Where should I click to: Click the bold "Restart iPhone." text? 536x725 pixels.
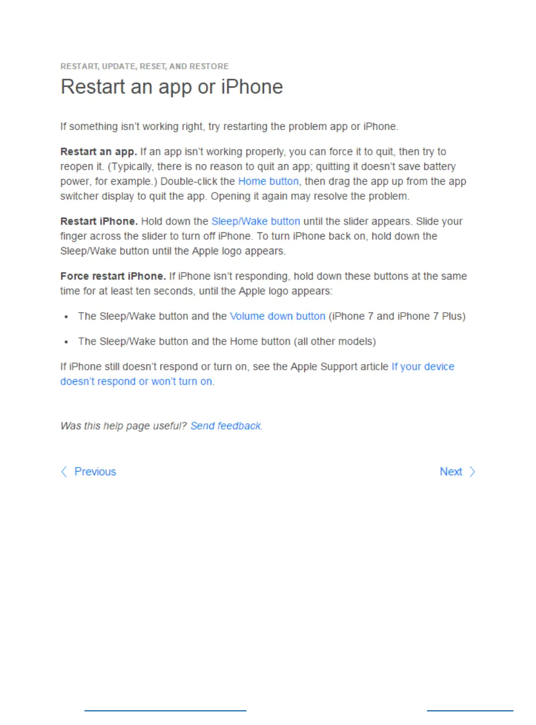click(99, 221)
